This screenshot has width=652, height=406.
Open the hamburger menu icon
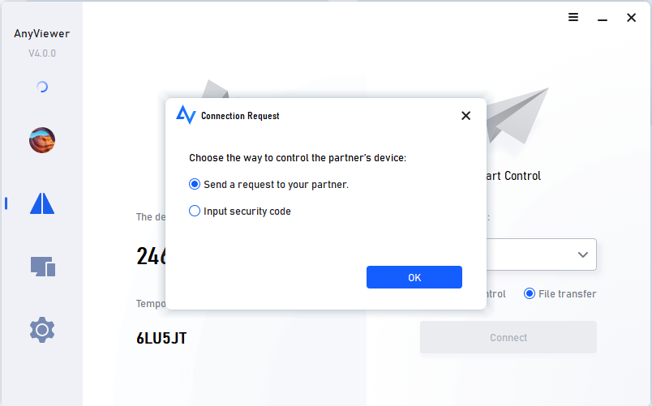pos(573,17)
